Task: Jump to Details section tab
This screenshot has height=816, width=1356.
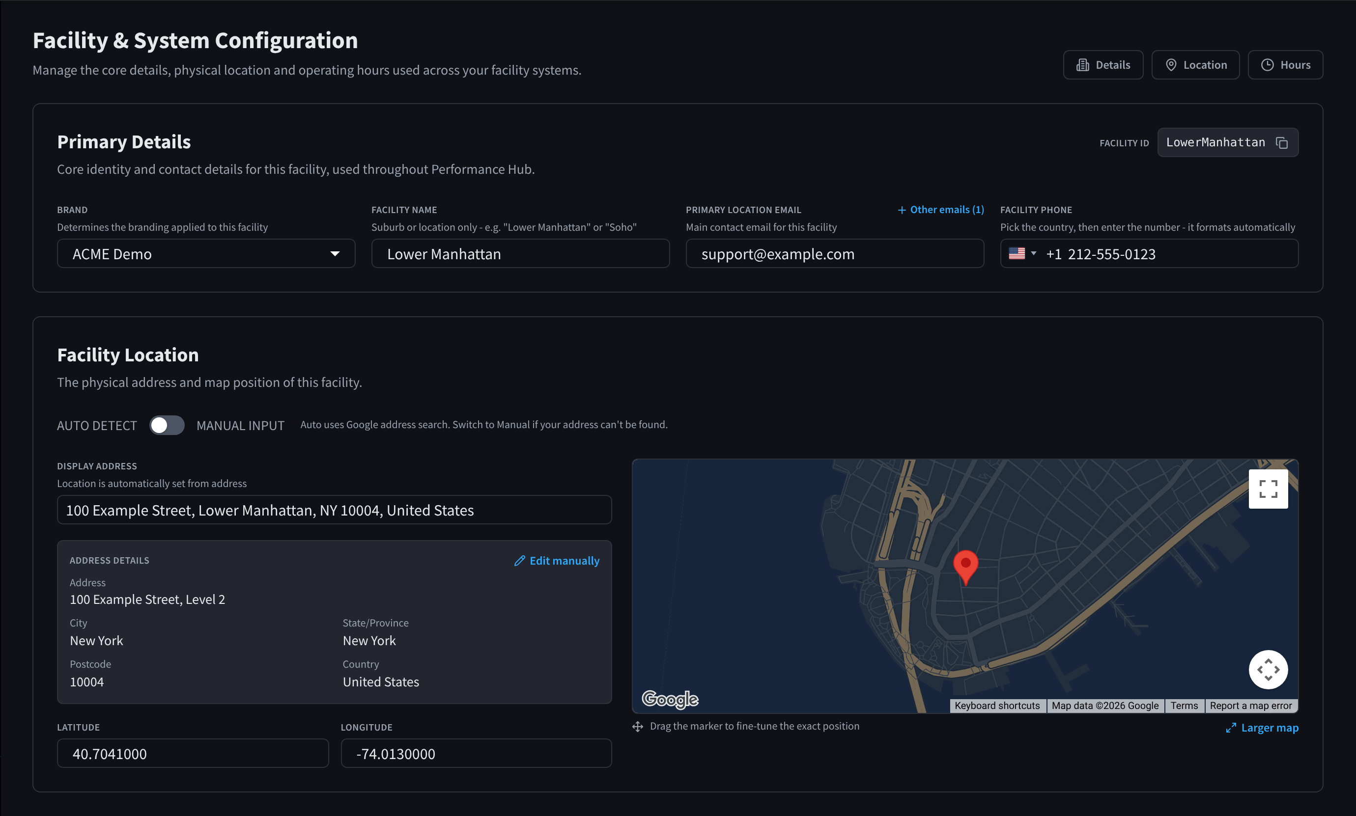Action: 1103,65
